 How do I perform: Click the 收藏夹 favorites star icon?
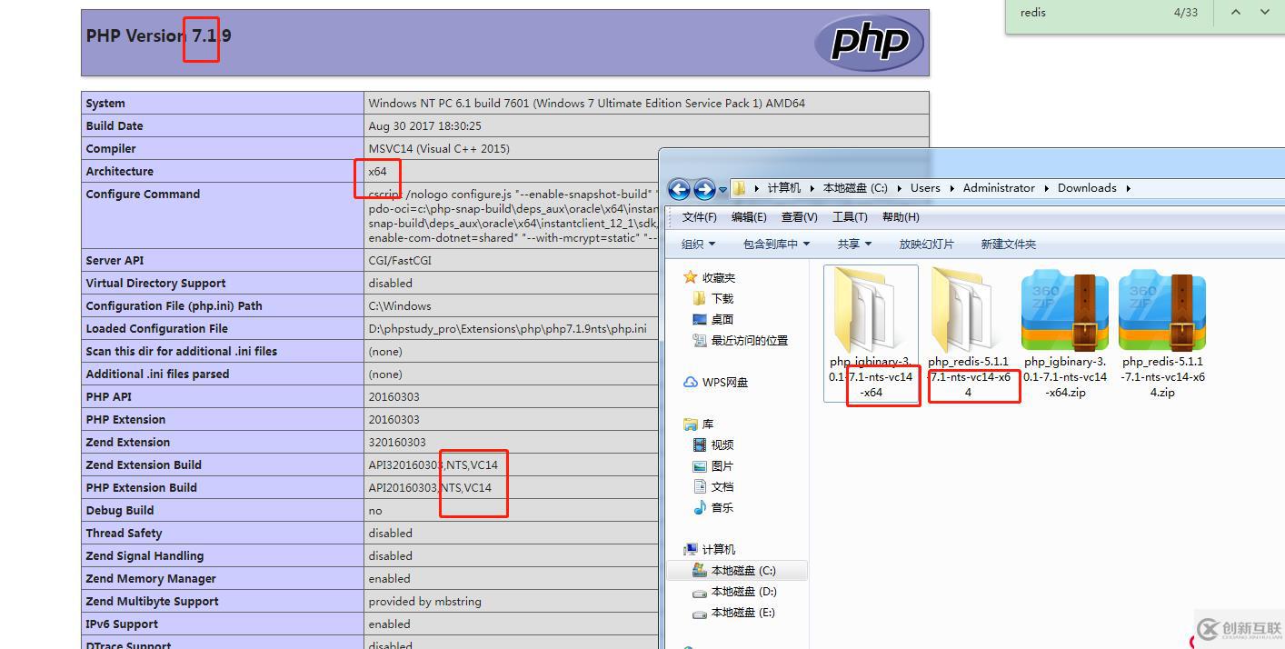[x=691, y=277]
